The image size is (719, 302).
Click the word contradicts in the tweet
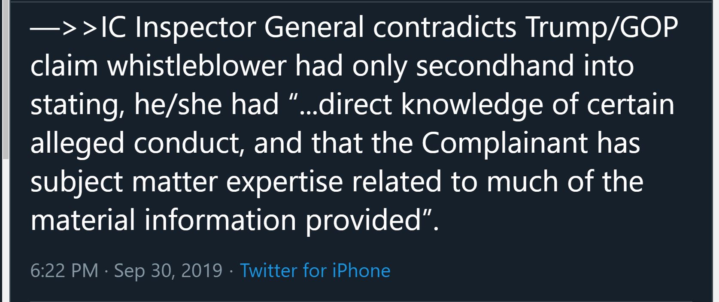click(445, 27)
